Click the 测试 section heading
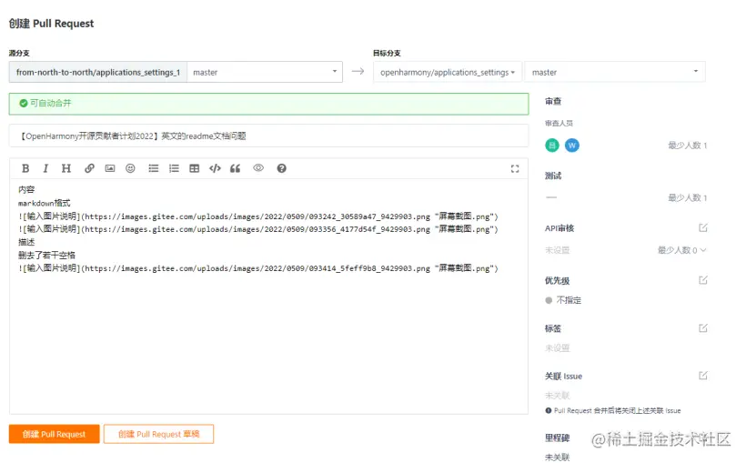The width and height of the screenshot is (746, 463). click(x=553, y=176)
